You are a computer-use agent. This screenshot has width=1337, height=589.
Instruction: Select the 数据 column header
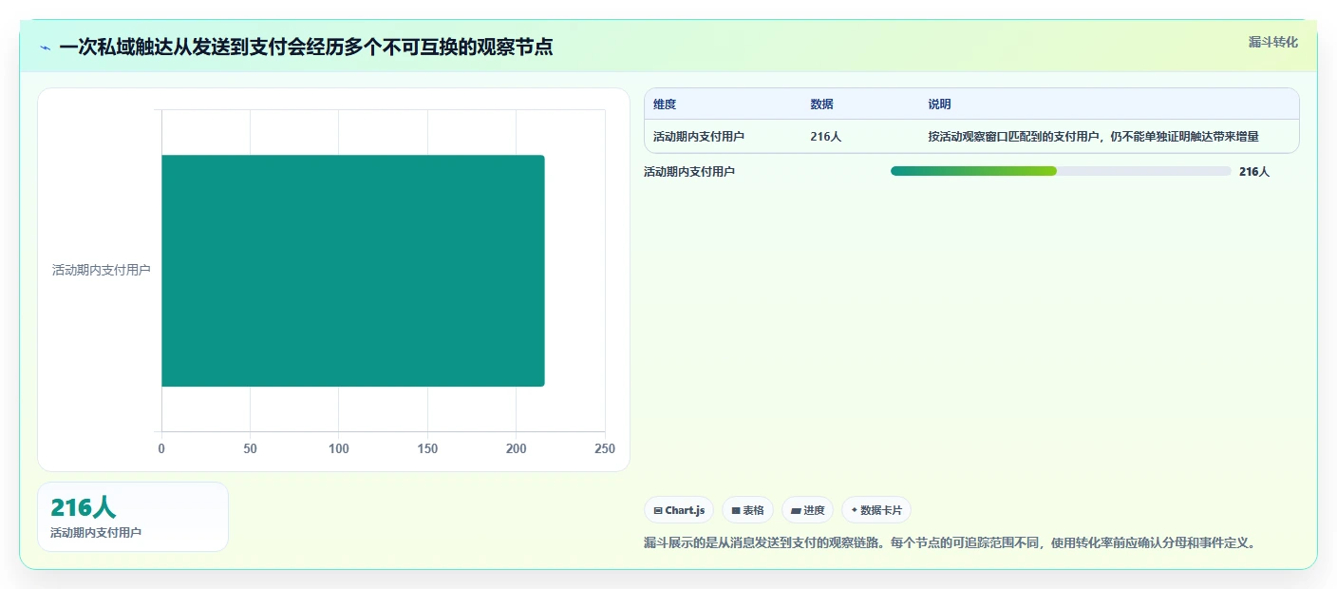point(822,104)
